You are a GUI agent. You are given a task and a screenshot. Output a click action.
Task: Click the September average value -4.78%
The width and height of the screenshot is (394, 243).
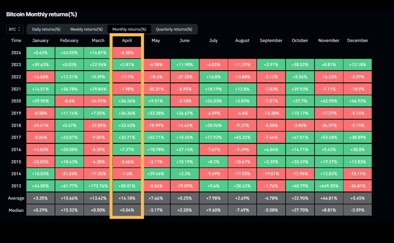[271, 198]
